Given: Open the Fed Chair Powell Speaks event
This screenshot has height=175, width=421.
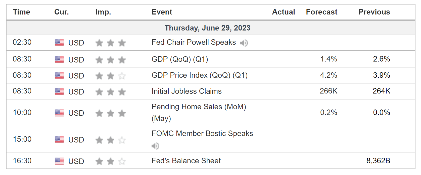Looking at the screenshot, I should (194, 42).
